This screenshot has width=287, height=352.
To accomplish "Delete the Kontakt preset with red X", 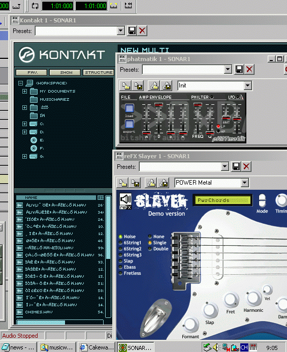I will (x=142, y=31).
